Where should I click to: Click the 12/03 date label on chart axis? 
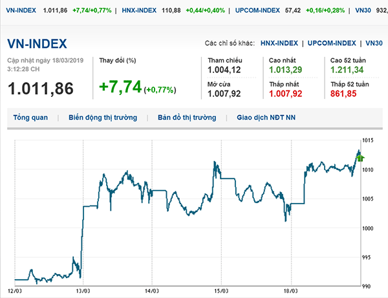pos(15,291)
